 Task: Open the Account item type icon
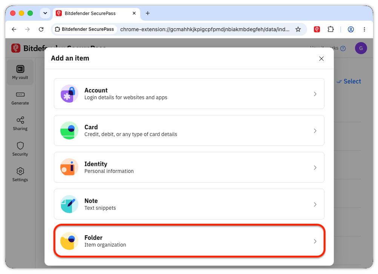(69, 94)
